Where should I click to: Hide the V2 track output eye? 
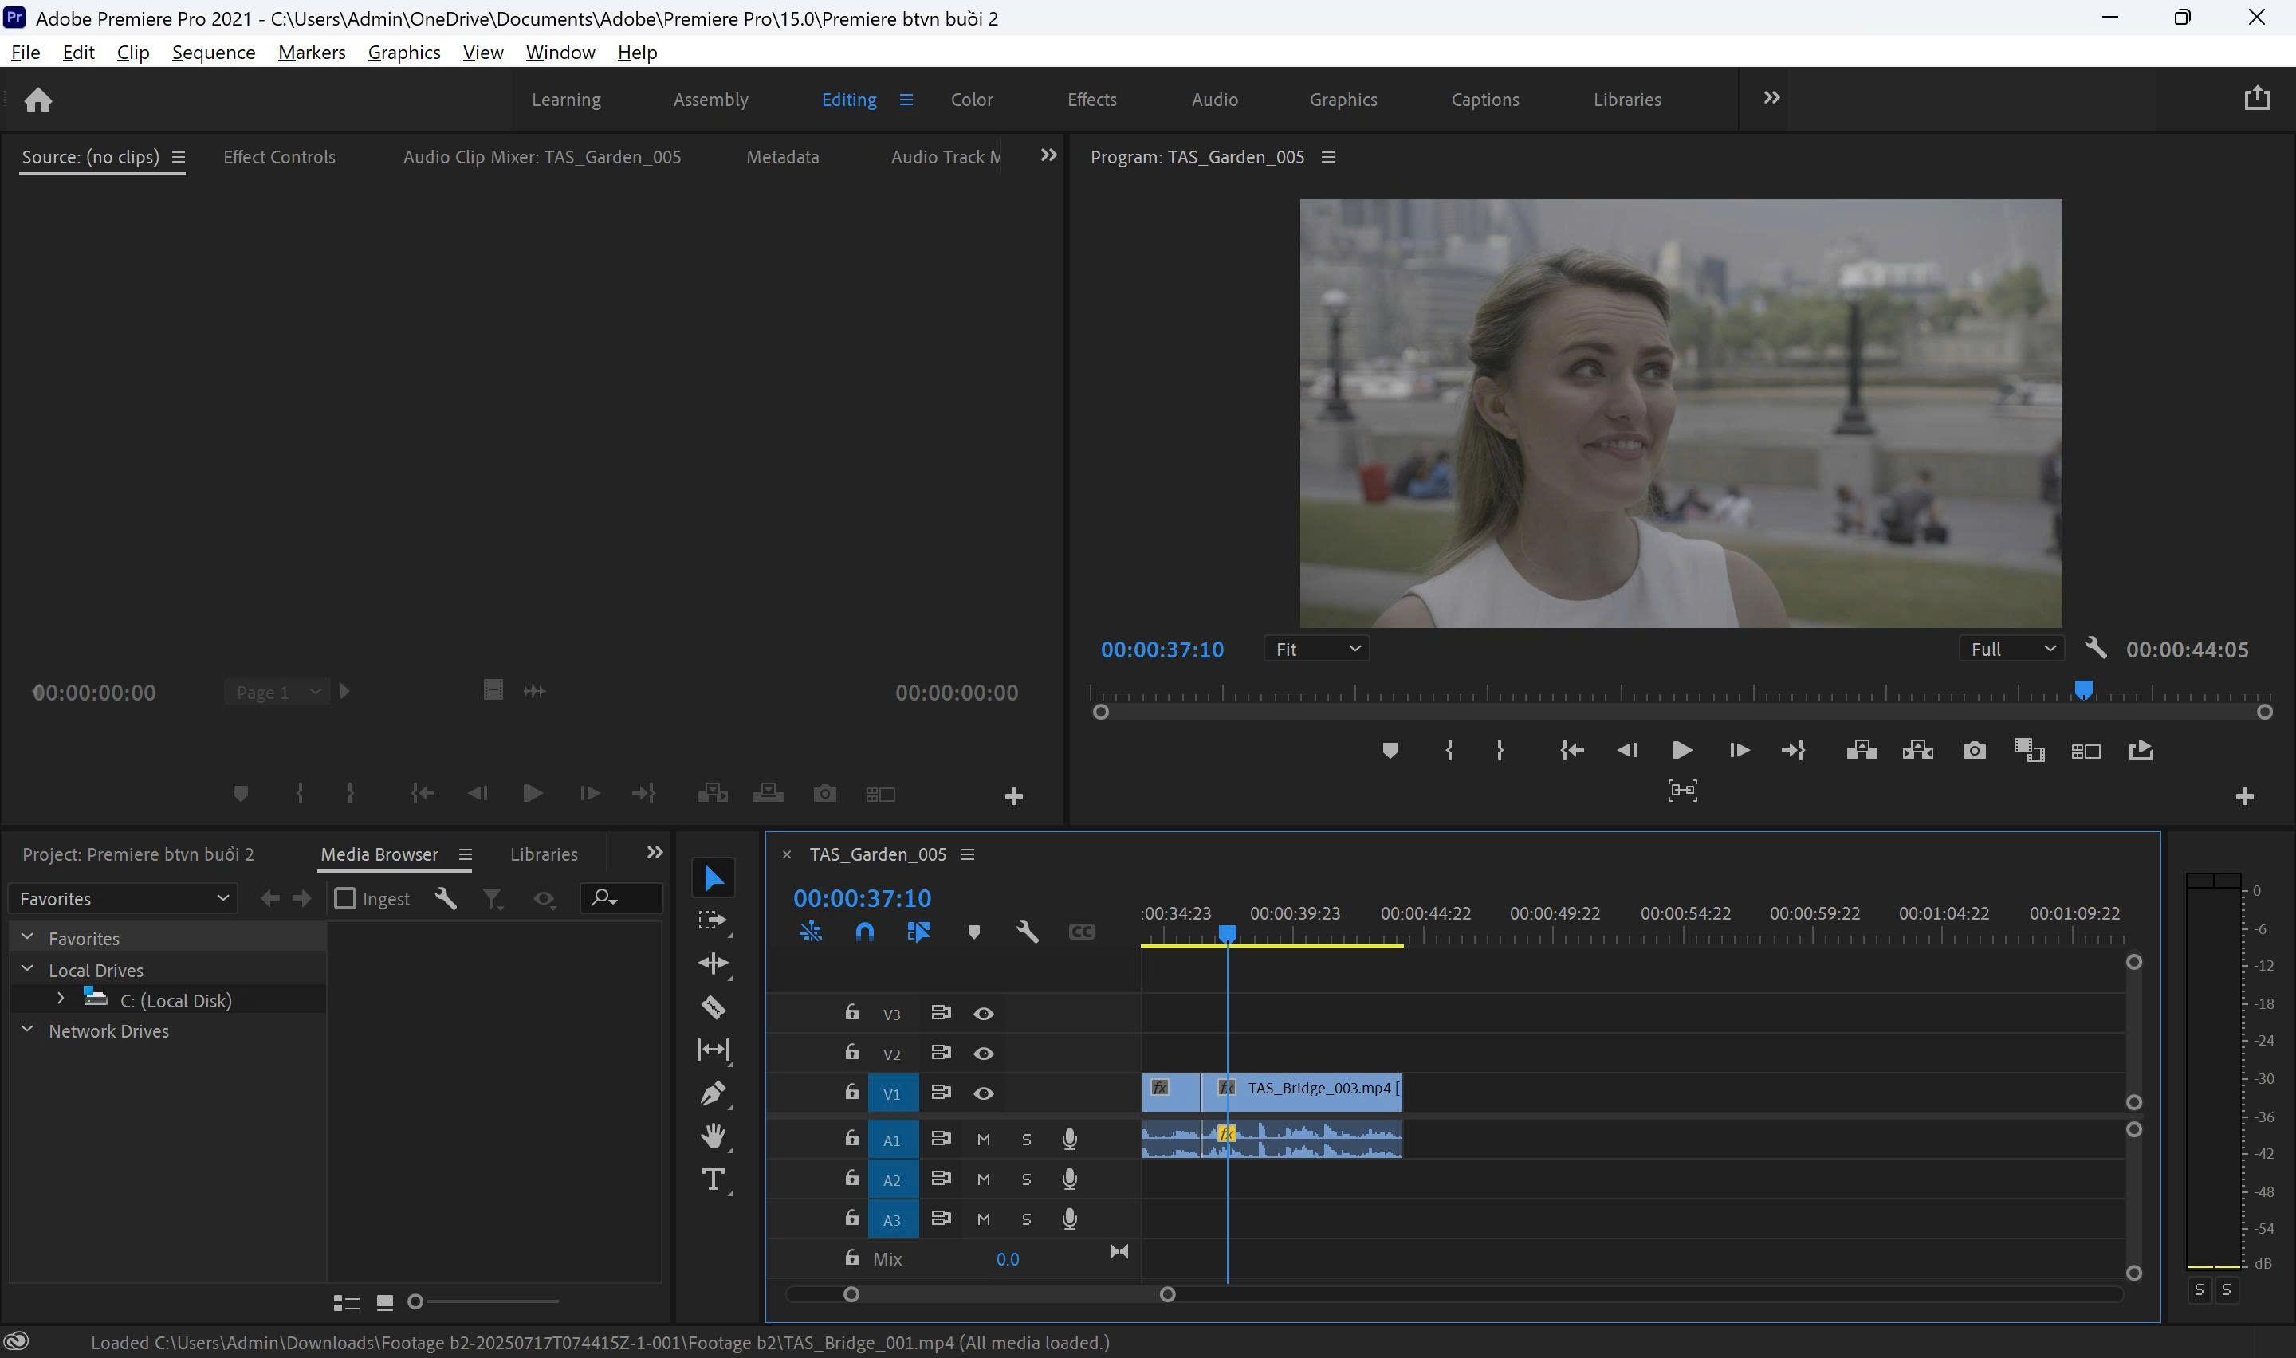pyautogui.click(x=983, y=1054)
